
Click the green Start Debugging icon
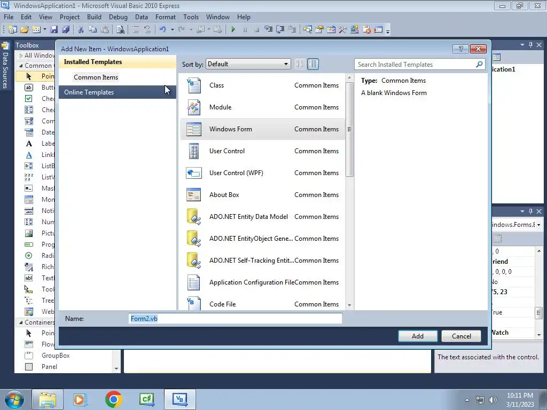pyautogui.click(x=233, y=30)
